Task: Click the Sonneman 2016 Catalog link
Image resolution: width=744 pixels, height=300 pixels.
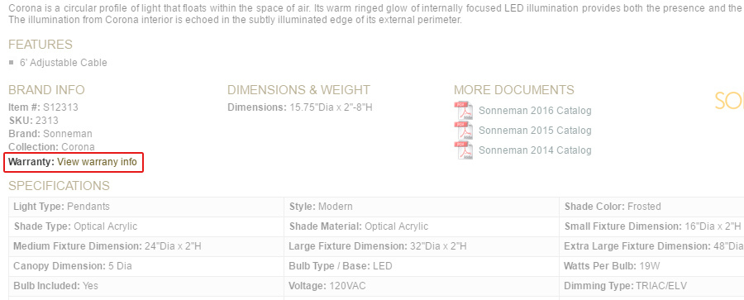Action: 535,111
